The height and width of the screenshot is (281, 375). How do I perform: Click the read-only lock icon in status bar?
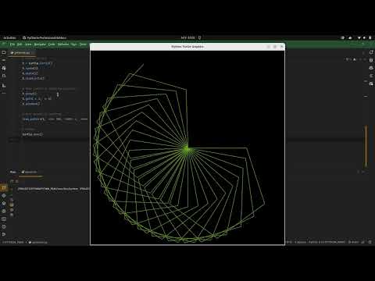[362, 242]
